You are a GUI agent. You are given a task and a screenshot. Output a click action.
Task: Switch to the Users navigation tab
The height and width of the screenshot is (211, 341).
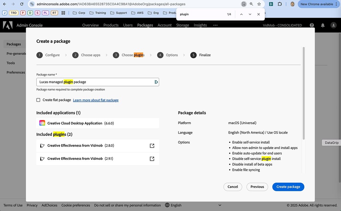coord(128,25)
